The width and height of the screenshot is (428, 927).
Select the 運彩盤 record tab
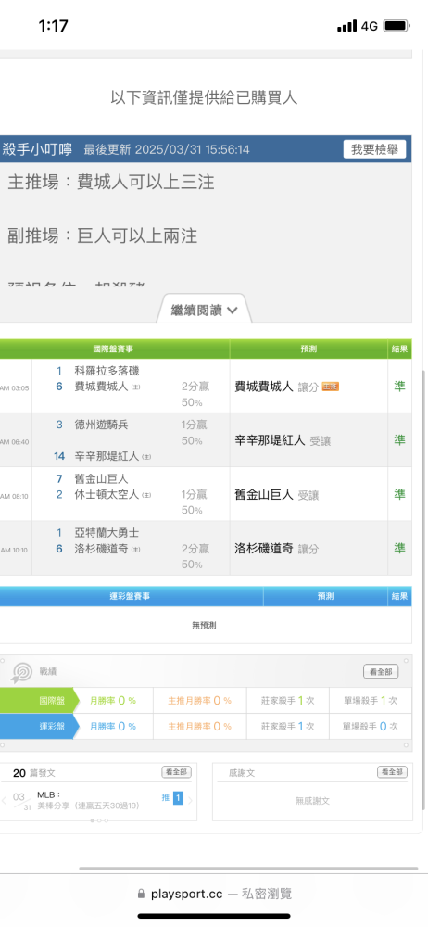[39, 726]
